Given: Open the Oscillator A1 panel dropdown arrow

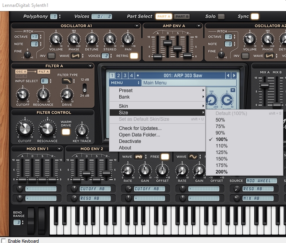Looking at the screenshot, I should [x=136, y=26].
